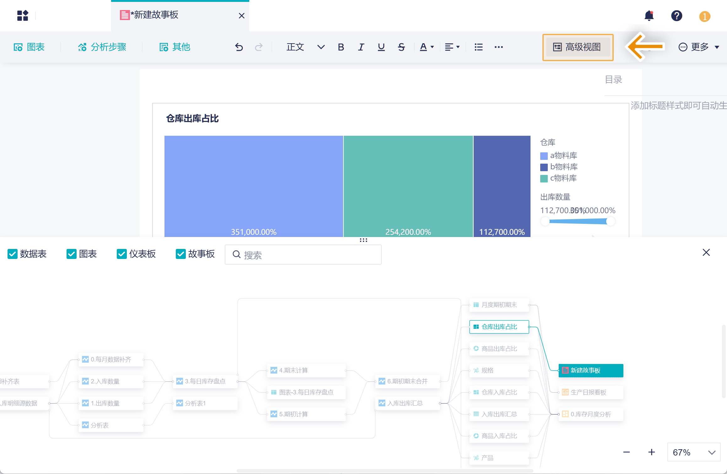Expand the 更多 dropdown menu
Viewport: 727px width, 474px height.
coord(699,47)
